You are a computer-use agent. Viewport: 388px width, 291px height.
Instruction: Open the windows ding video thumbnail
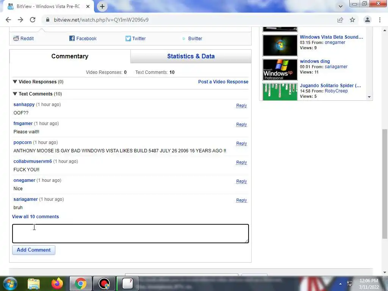coord(280,70)
